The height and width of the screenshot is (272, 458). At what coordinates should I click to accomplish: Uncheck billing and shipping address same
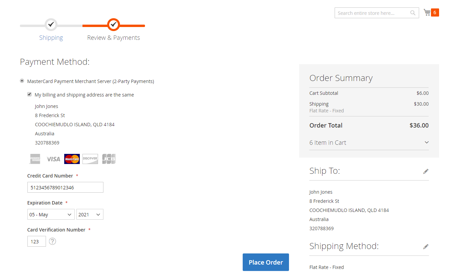(29, 94)
